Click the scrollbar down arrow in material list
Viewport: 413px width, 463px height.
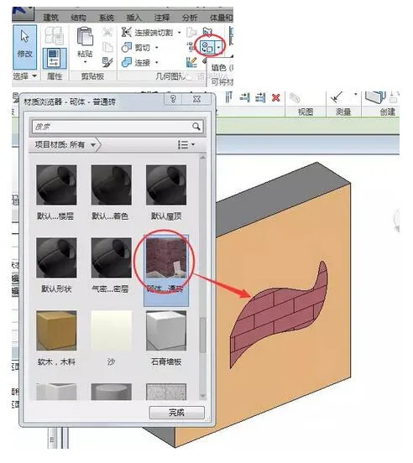point(202,396)
